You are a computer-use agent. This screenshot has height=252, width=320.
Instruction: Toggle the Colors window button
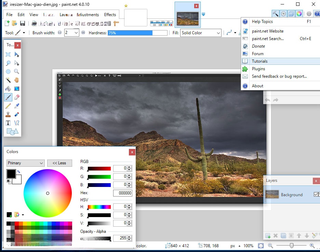[299, 14]
